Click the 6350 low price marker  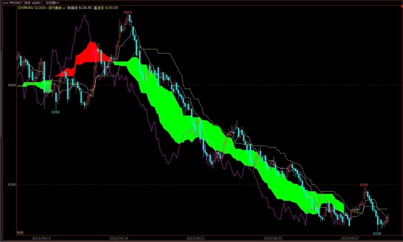point(55,112)
